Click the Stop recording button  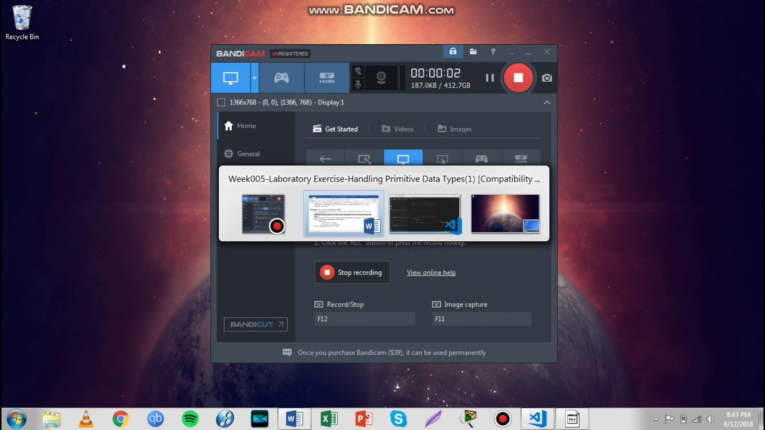click(352, 272)
